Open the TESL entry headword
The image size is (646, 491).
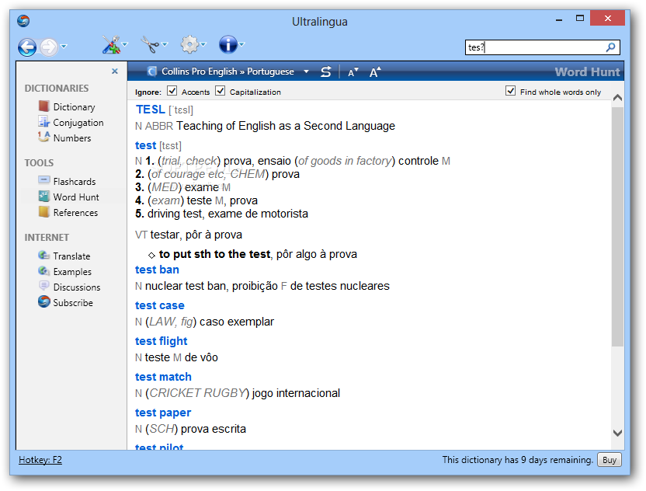(x=151, y=110)
